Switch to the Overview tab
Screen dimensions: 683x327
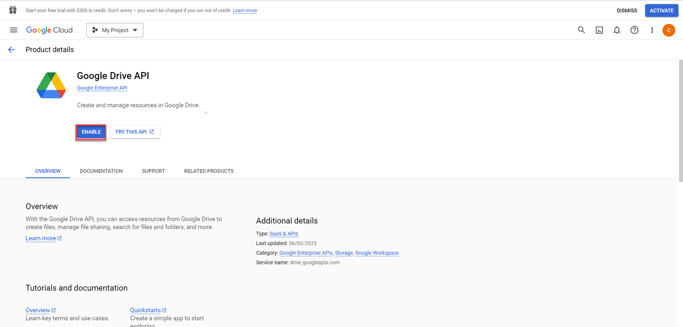[48, 171]
